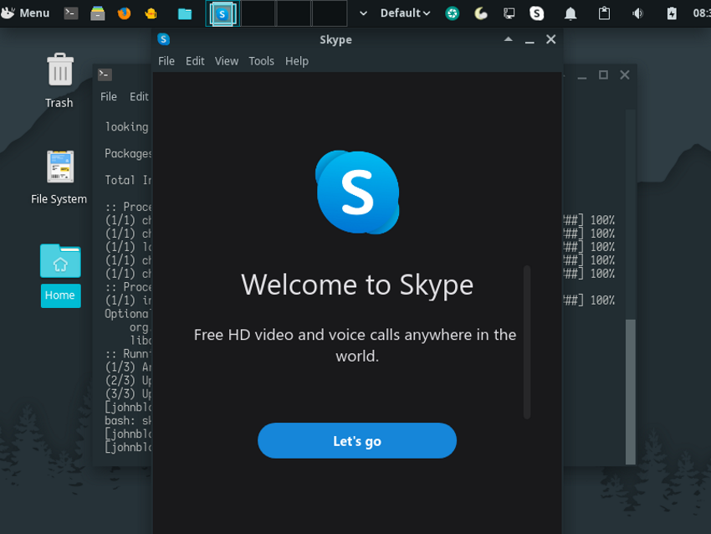Click the Let's go button

pos(357,440)
